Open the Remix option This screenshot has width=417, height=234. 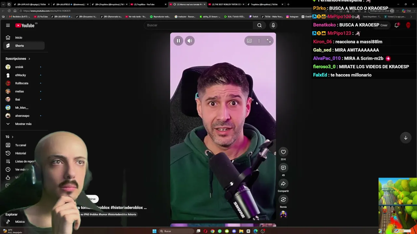pos(283,200)
